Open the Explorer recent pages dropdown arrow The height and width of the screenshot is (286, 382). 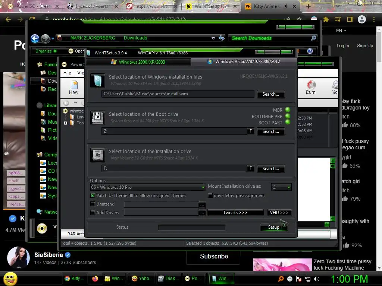click(x=53, y=38)
